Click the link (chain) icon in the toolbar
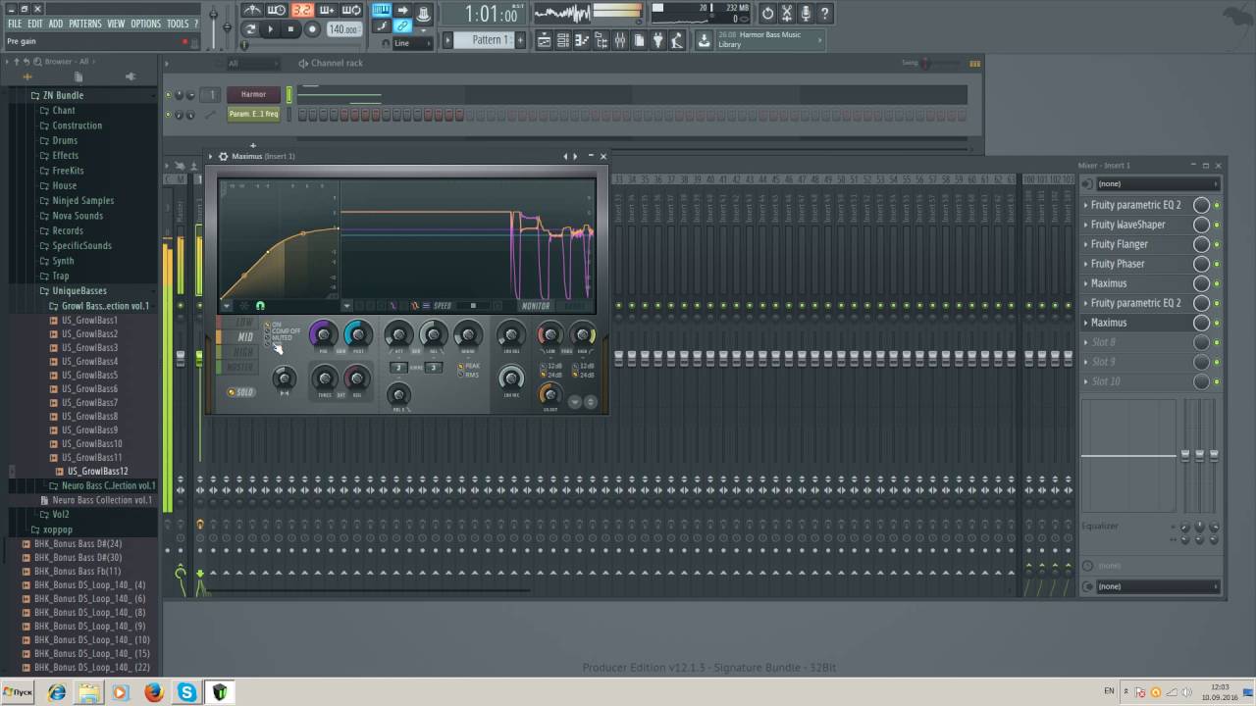This screenshot has width=1256, height=706. click(402, 26)
